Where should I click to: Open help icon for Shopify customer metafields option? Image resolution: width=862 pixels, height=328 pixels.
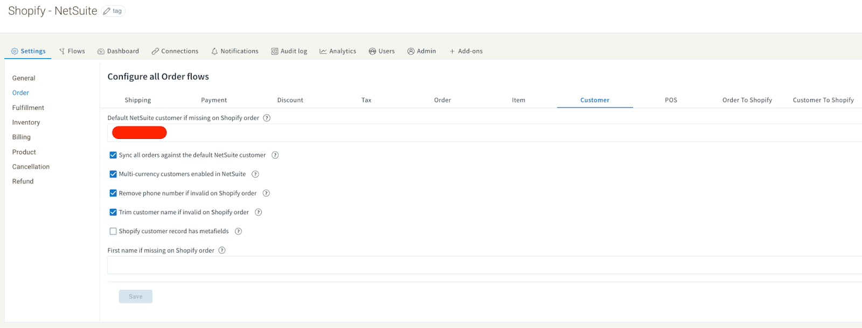click(238, 232)
